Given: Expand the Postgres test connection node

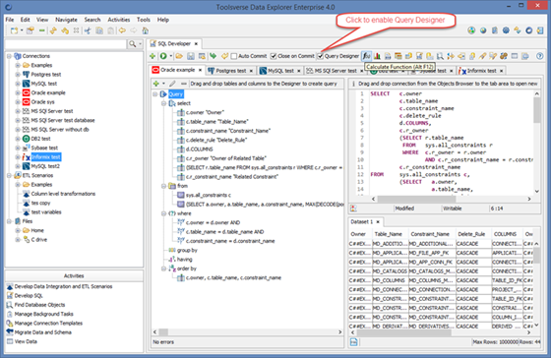Looking at the screenshot, I should click(18, 75).
